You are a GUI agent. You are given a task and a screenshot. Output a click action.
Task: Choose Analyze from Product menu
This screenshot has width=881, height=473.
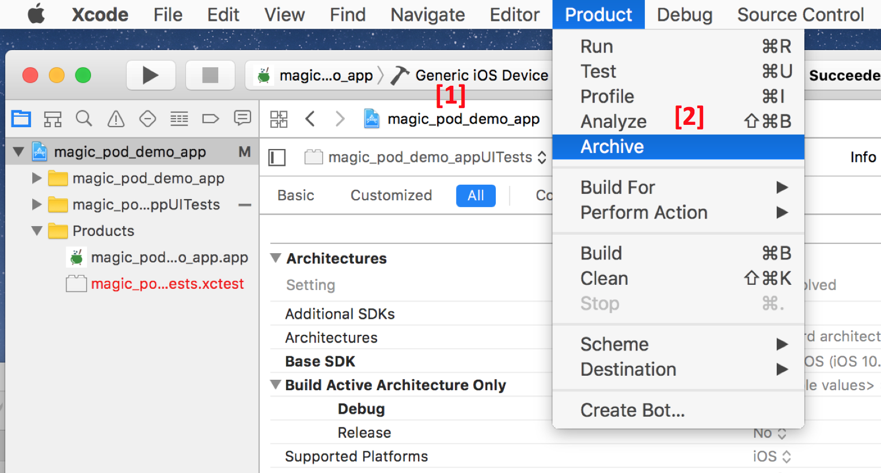[678, 121]
